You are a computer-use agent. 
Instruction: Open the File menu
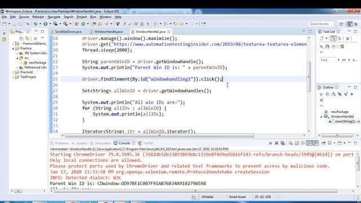pyautogui.click(x=4, y=17)
